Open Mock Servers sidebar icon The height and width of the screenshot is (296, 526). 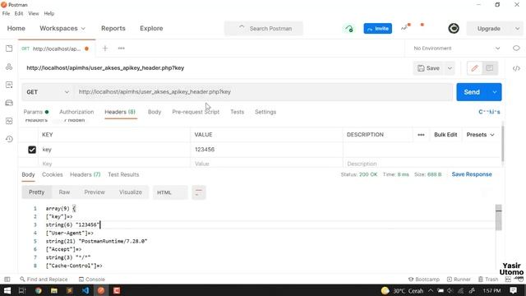pos(9,103)
